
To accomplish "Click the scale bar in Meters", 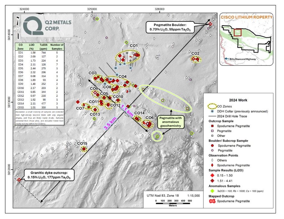I will coord(173,203).
